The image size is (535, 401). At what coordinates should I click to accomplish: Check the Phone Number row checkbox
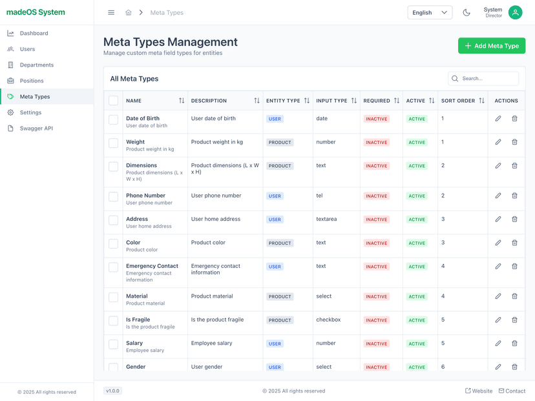pyautogui.click(x=113, y=197)
